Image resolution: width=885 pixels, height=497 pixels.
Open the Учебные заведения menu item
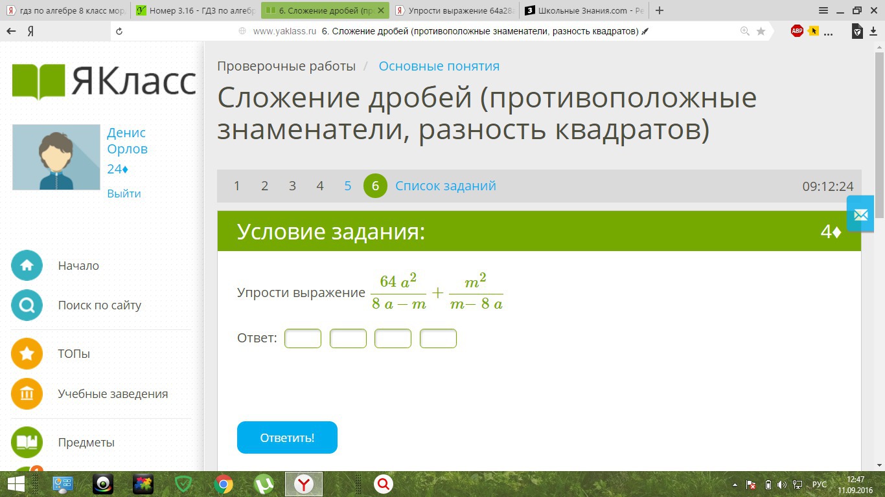[113, 394]
